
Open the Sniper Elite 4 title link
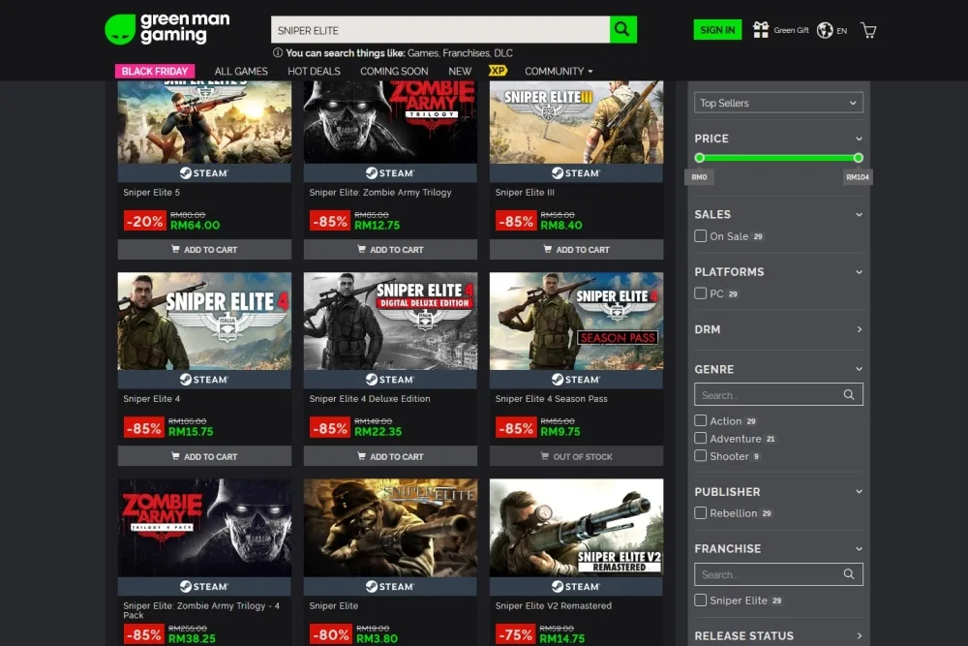[152, 398]
